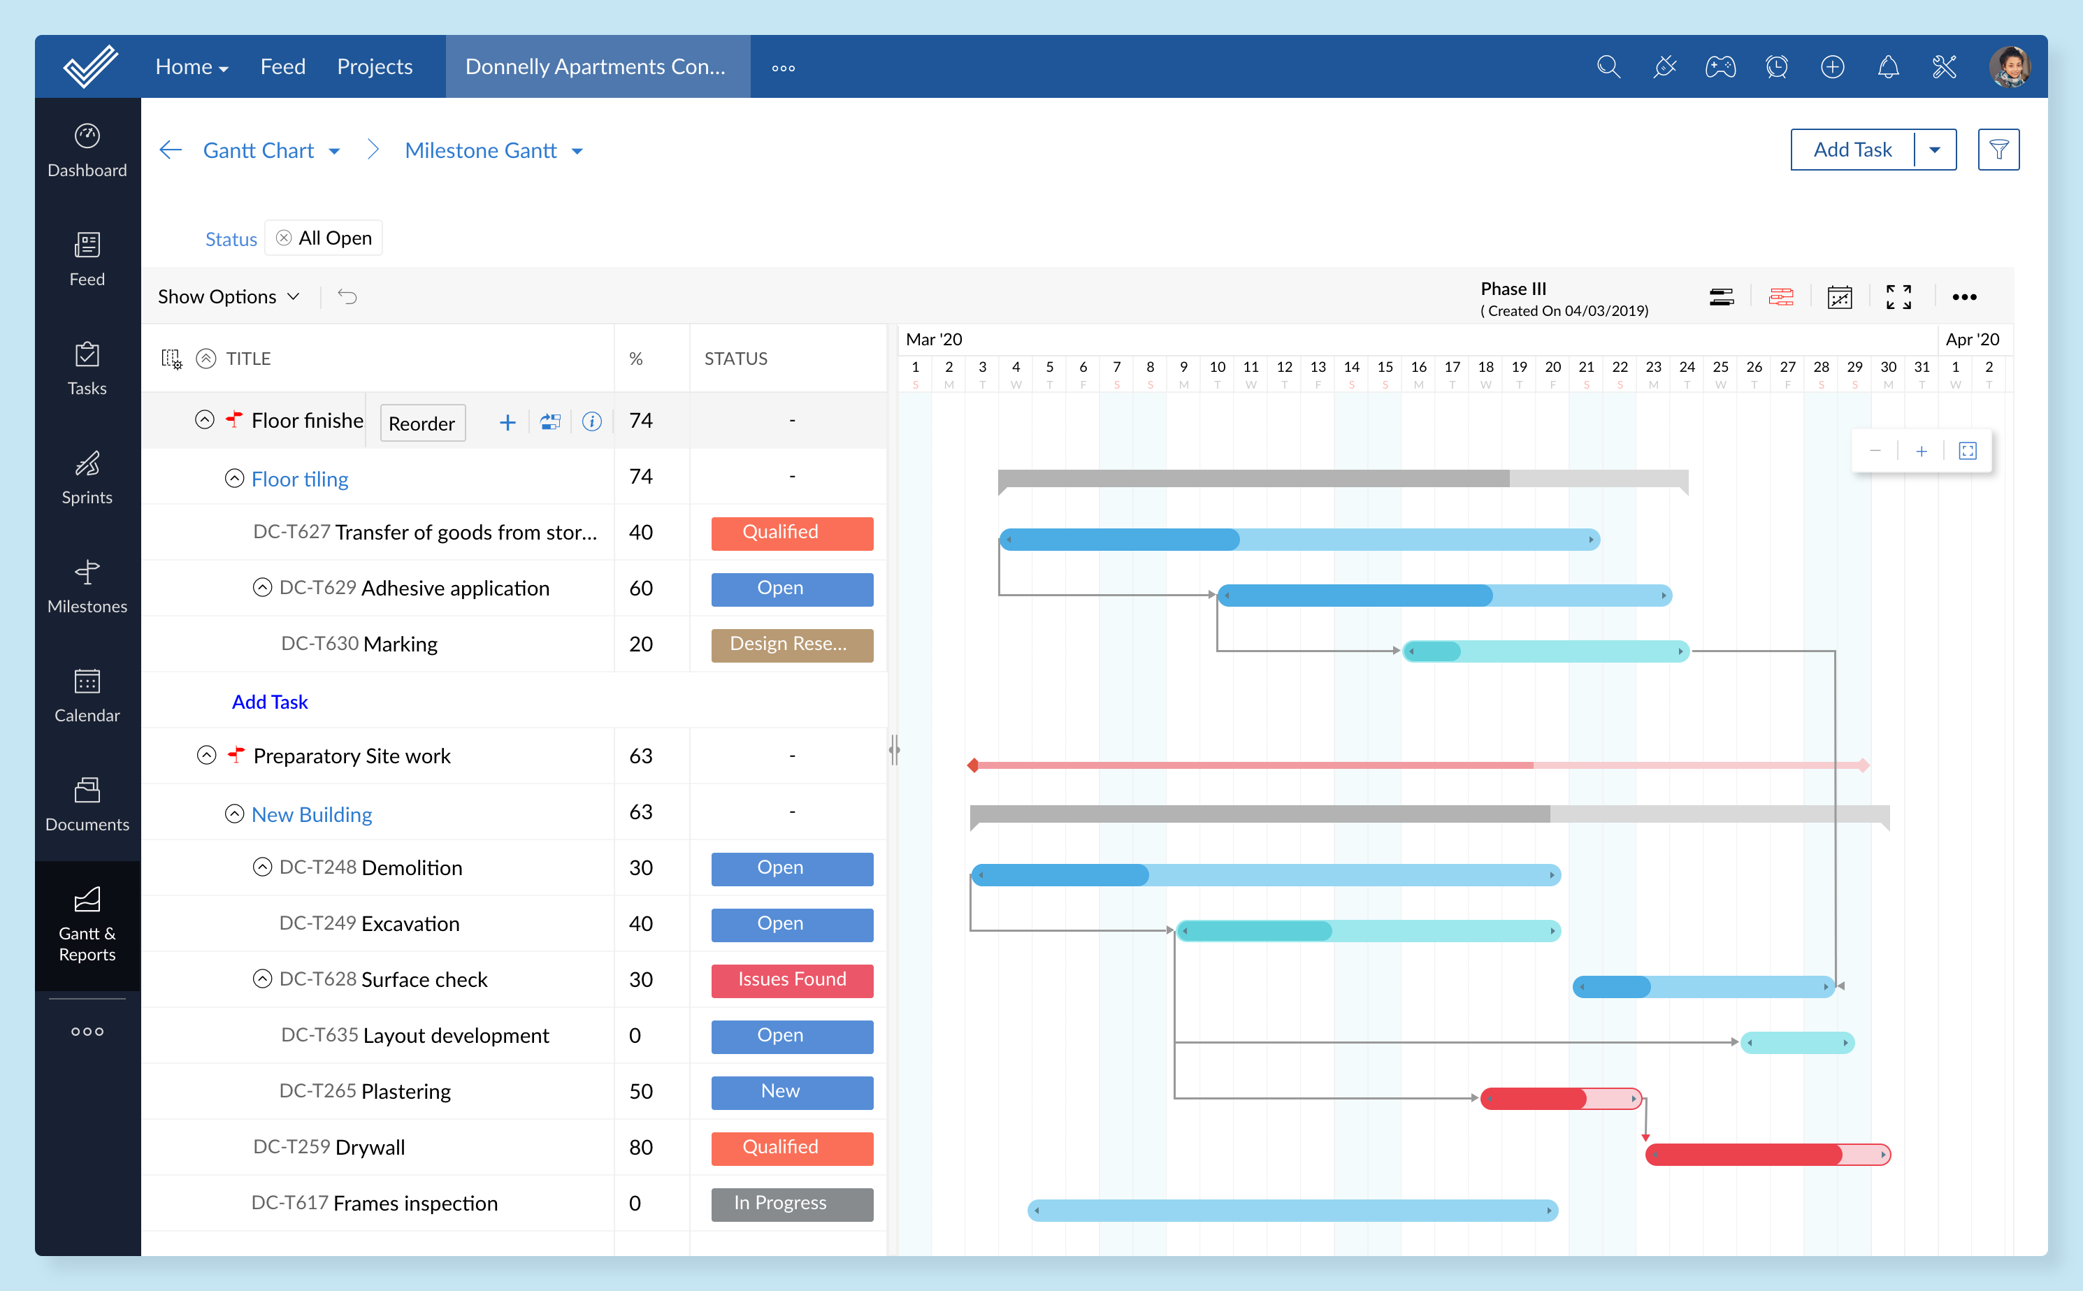Click the undo arrow beside Show Options

coord(347,297)
